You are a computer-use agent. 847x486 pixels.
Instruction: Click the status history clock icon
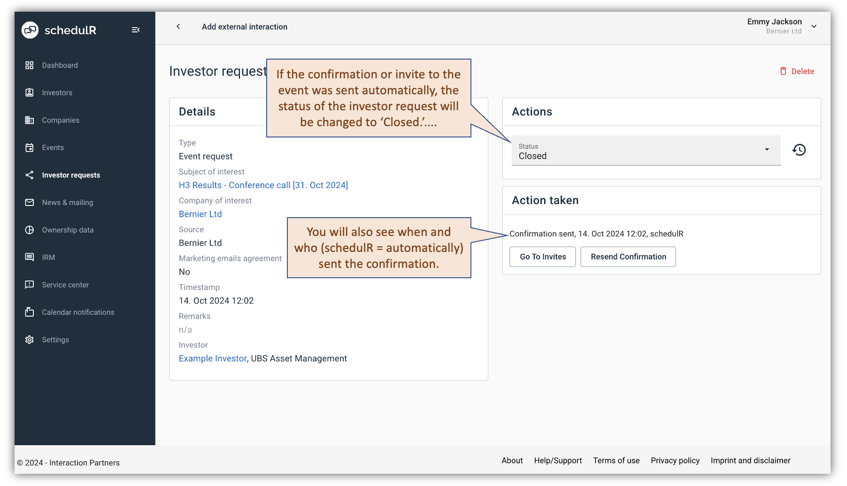tap(799, 150)
